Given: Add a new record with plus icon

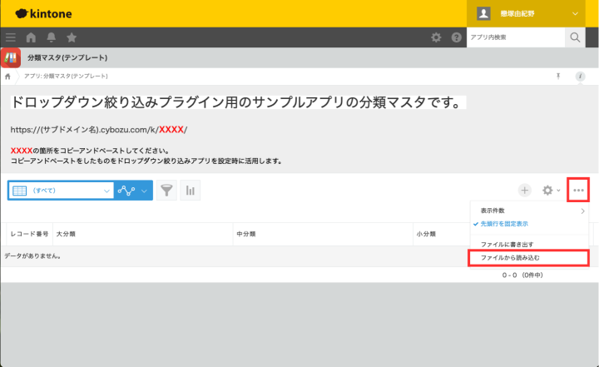Looking at the screenshot, I should pyautogui.click(x=525, y=191).
